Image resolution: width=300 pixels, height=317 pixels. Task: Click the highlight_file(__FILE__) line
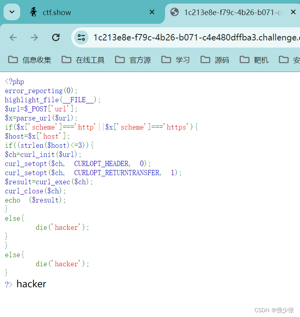click(x=53, y=100)
